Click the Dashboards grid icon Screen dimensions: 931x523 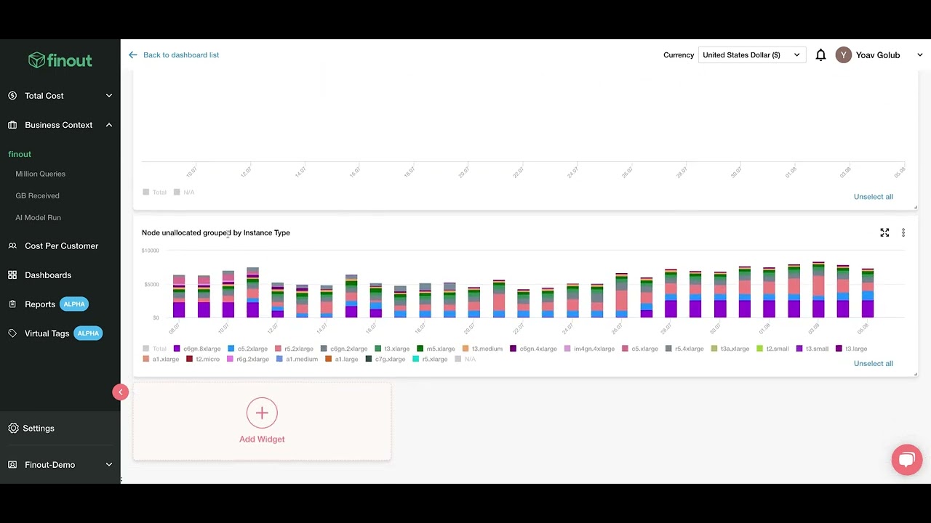[x=12, y=275]
